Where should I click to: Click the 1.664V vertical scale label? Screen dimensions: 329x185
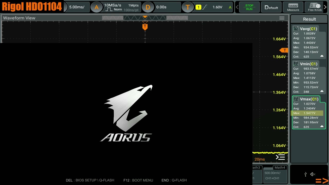[279, 39]
